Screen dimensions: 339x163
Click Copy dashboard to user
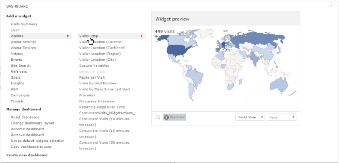(x=31, y=147)
